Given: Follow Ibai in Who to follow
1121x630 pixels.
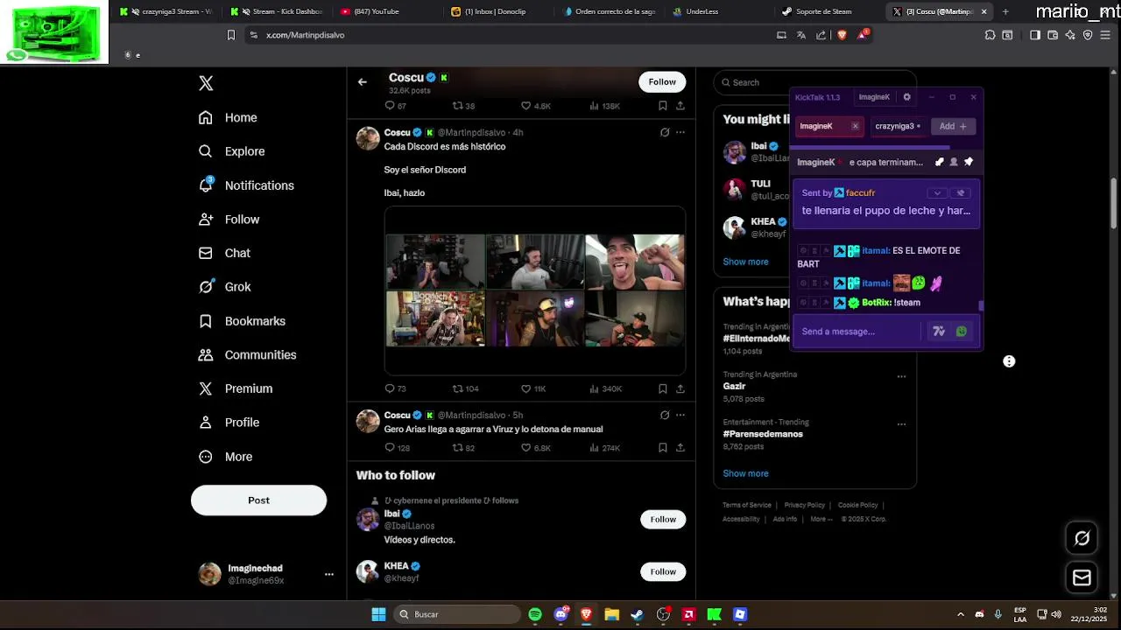Looking at the screenshot, I should [663, 519].
